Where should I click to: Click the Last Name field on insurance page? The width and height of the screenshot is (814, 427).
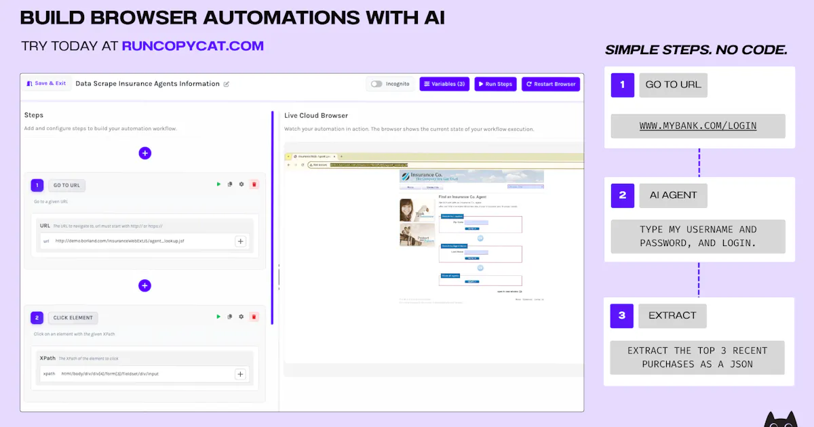(x=477, y=251)
